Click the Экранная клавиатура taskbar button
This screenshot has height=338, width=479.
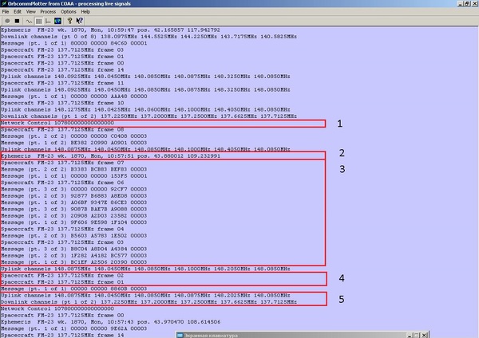(x=208, y=334)
